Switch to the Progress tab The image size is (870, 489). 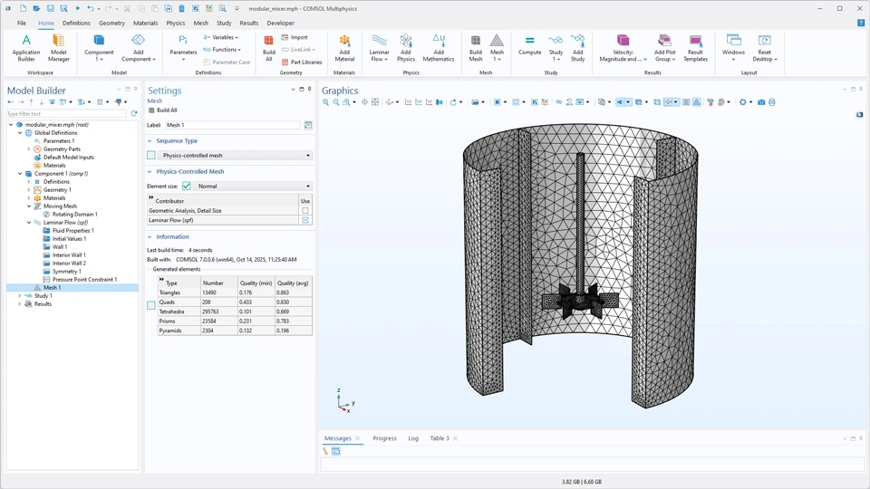coord(384,438)
